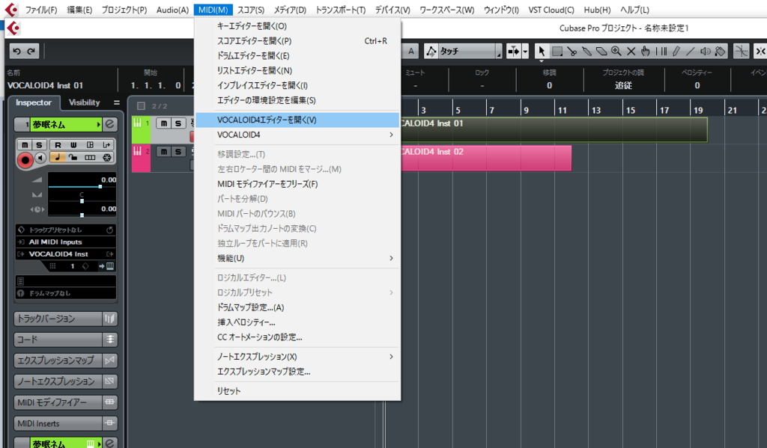This screenshot has width=767, height=448.
Task: Click the Undo arrow button
Action: (17, 51)
